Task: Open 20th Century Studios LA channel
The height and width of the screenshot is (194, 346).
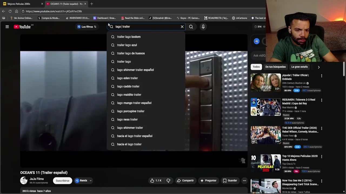Action: click(x=294, y=83)
